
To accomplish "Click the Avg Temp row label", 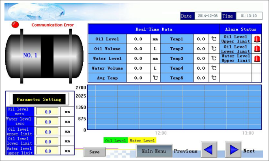I will (108, 78).
